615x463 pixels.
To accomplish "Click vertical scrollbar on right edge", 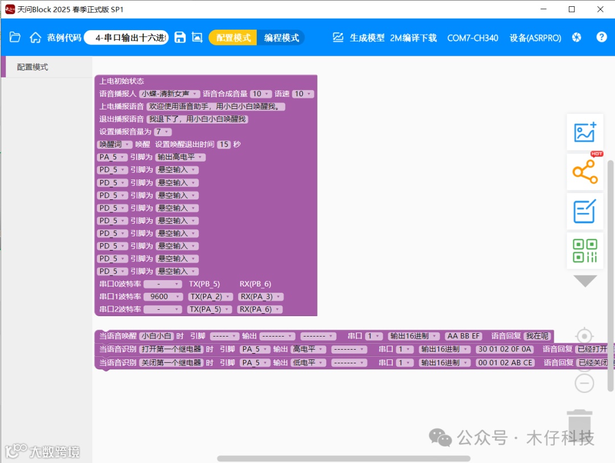I will [x=610, y=276].
